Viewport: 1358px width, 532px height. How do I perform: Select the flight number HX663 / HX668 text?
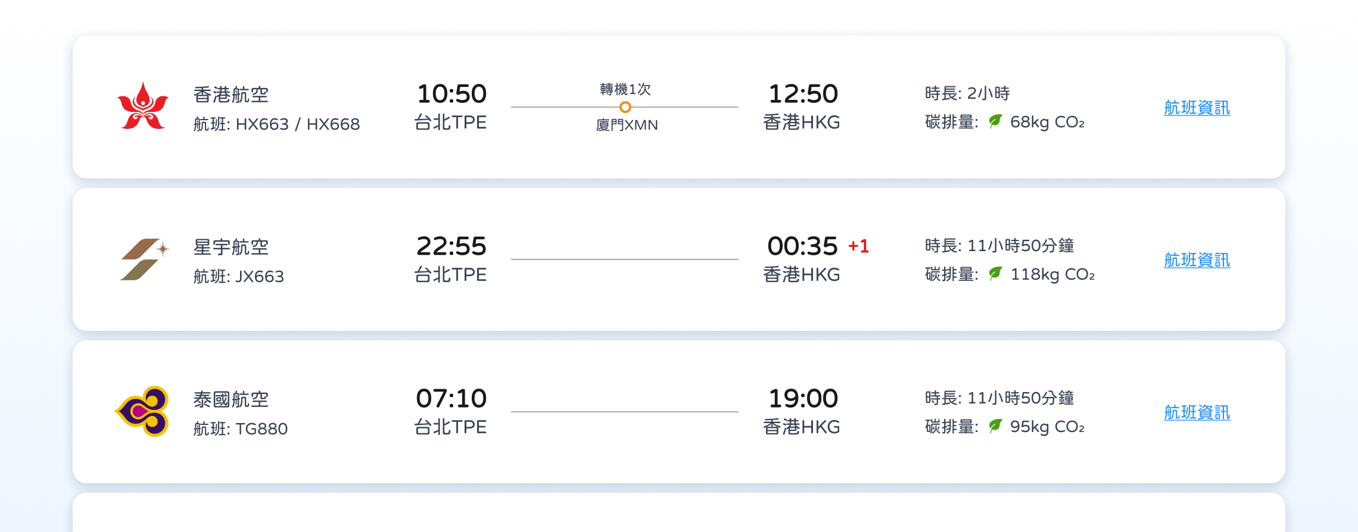(x=298, y=124)
